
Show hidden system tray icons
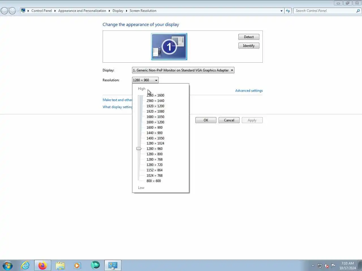tap(313, 266)
